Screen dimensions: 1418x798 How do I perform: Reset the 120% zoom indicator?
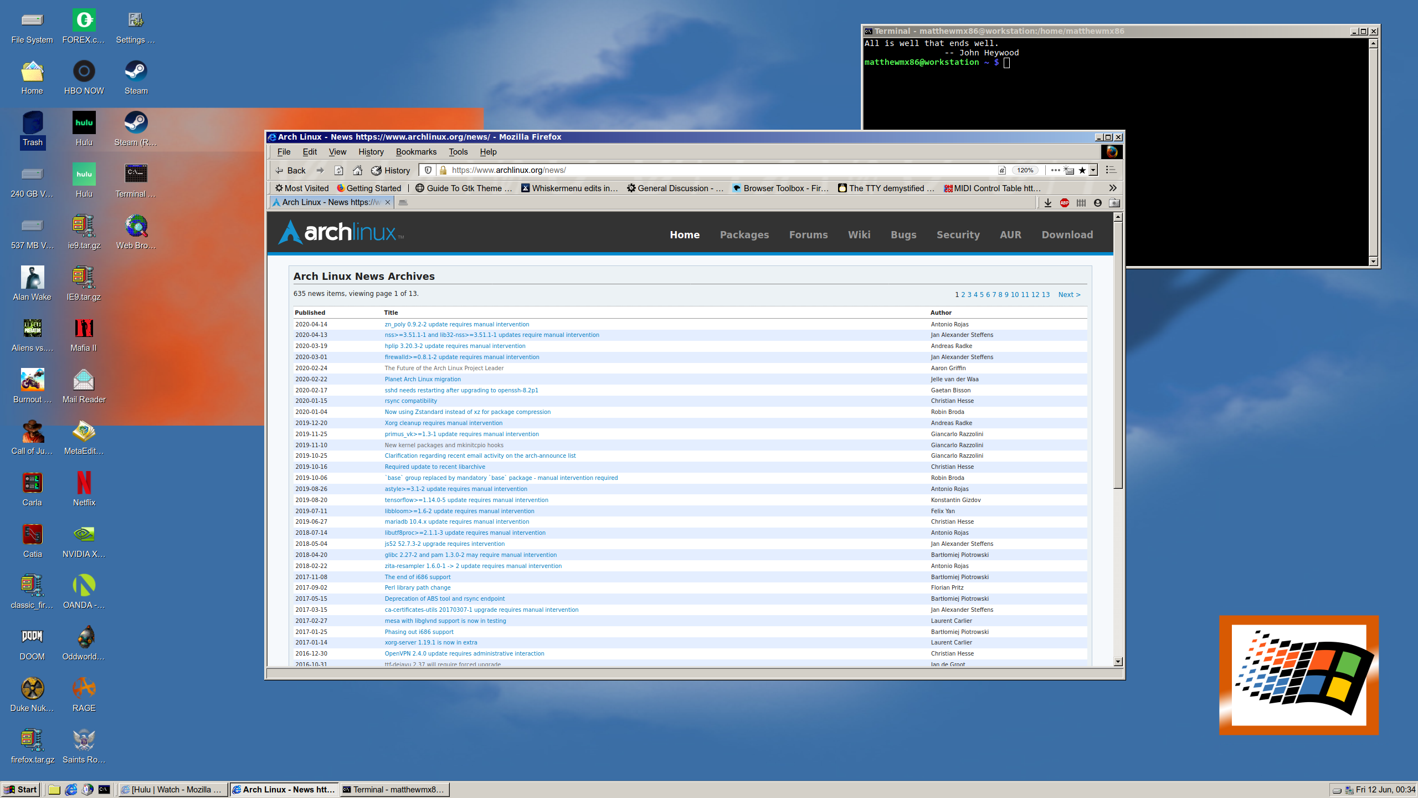pos(1025,170)
